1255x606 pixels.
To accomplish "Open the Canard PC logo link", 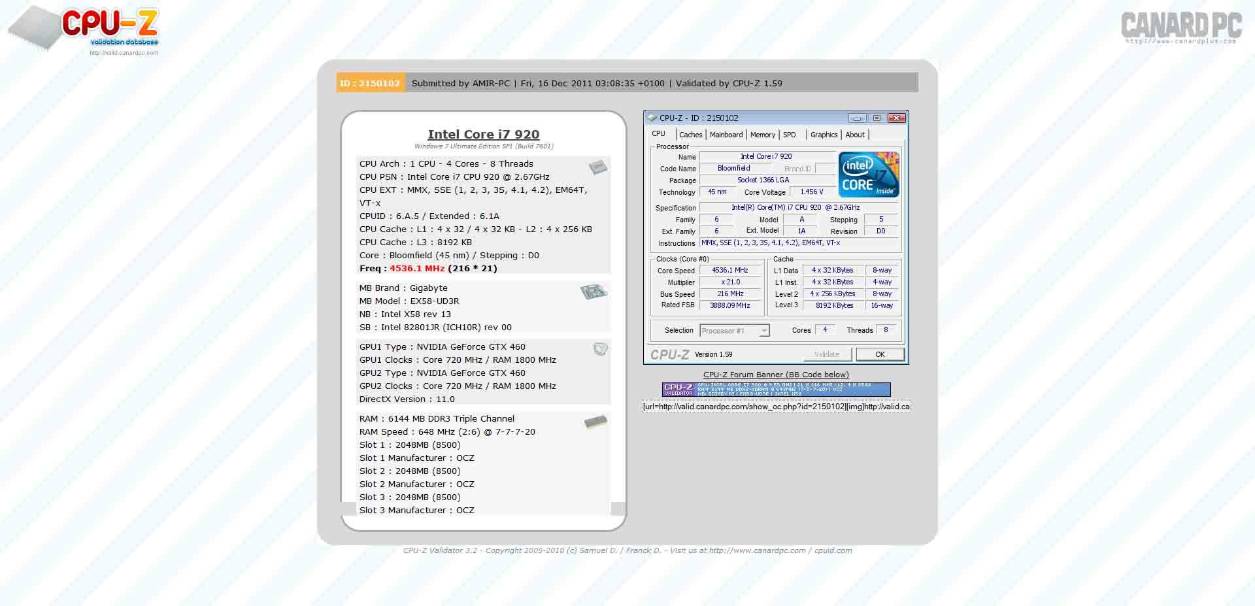I will coord(1181,27).
